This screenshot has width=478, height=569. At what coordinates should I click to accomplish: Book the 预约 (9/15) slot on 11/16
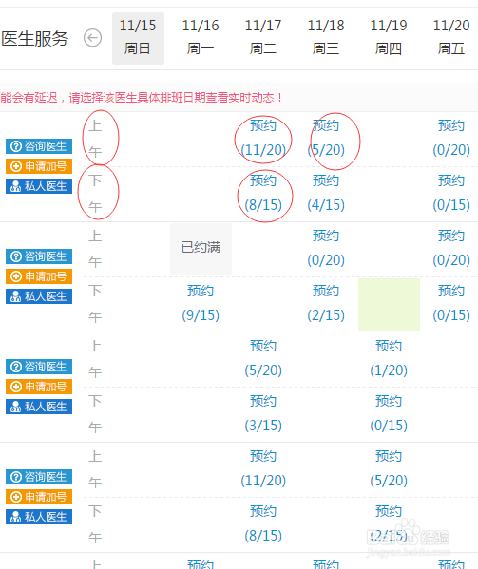[x=201, y=303]
